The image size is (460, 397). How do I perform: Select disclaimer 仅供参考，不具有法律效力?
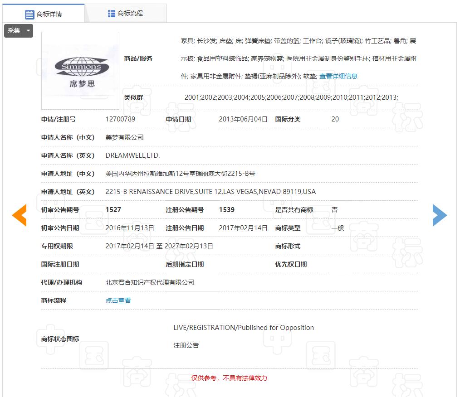point(229,378)
